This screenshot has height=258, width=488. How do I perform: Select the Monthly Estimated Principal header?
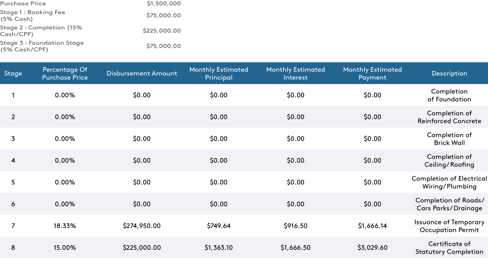tap(219, 73)
